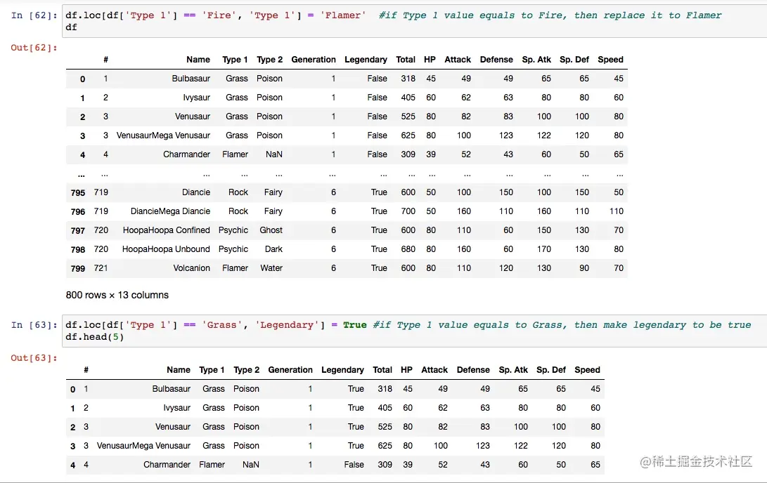Click the Speed header in second table
This screenshot has height=483, width=767.
click(x=587, y=370)
